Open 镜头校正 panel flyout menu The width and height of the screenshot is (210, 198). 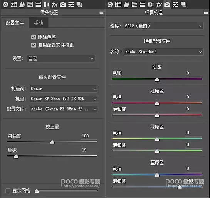coord(101,12)
